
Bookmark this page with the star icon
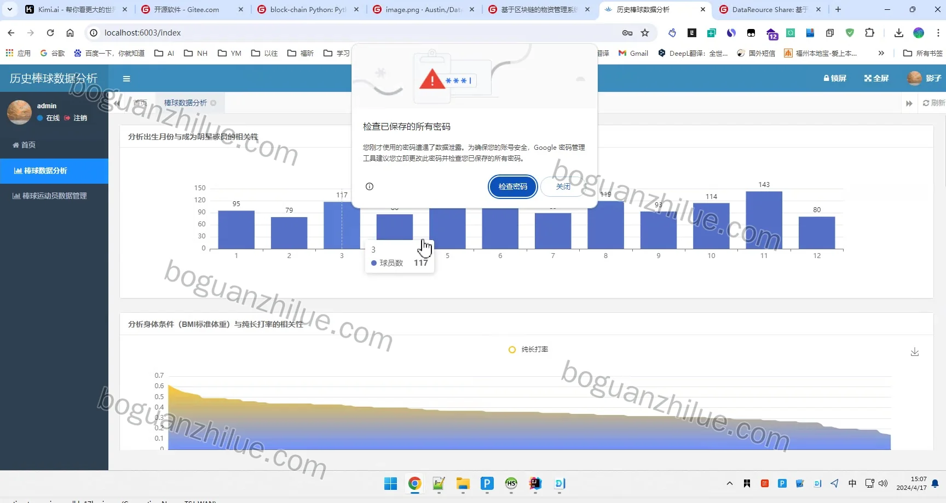click(x=645, y=33)
